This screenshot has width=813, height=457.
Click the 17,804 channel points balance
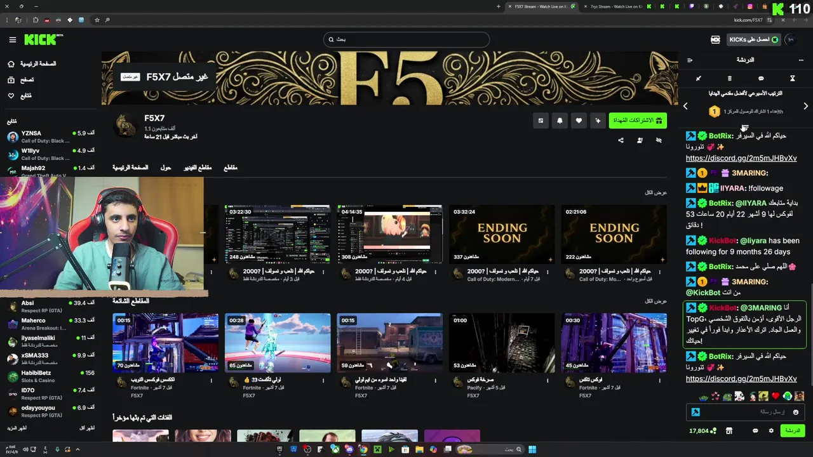[x=702, y=430]
